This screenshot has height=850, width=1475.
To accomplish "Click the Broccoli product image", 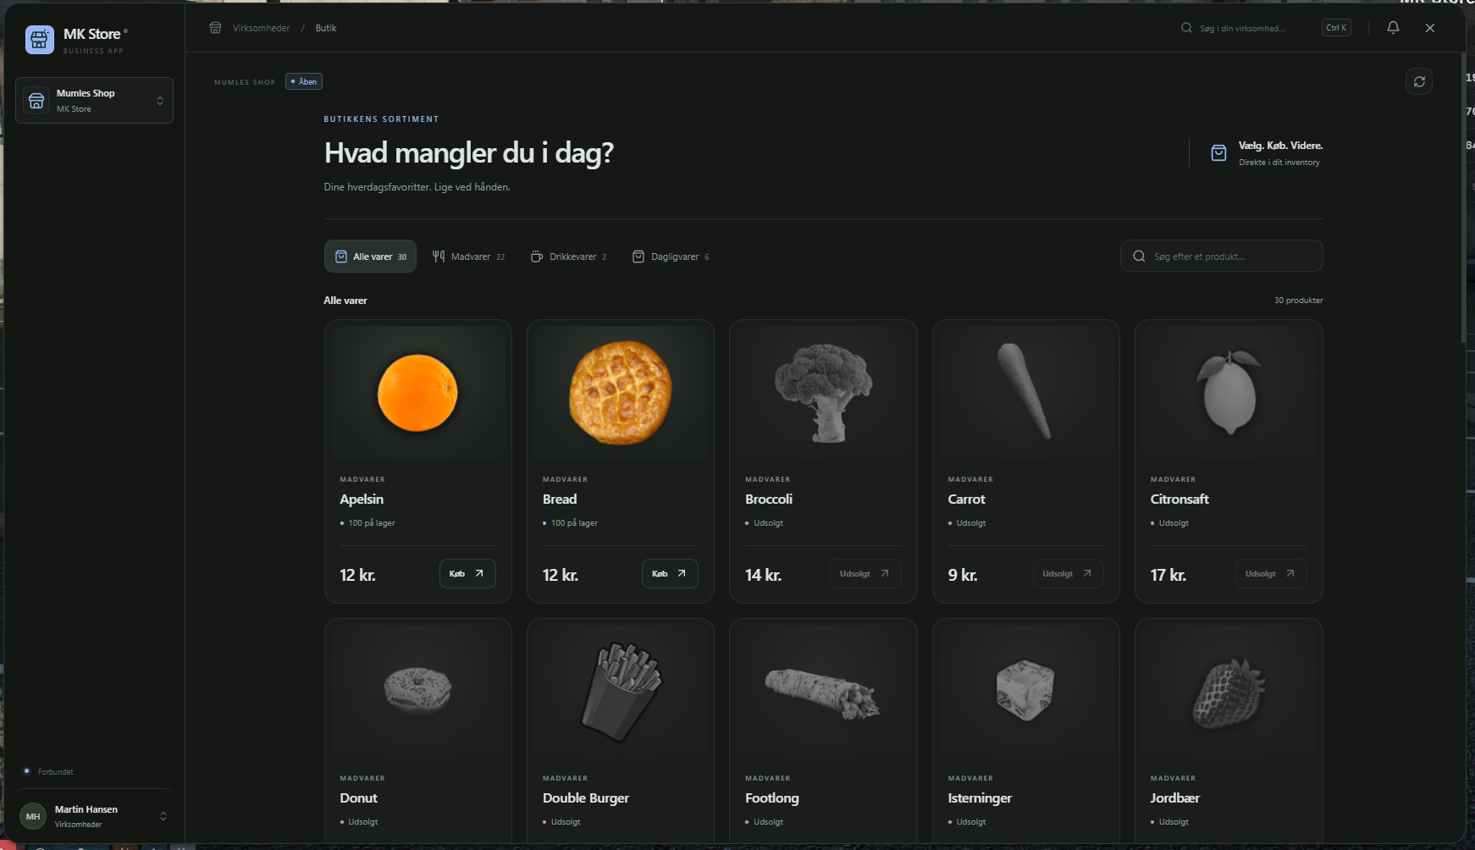I will pyautogui.click(x=823, y=393).
